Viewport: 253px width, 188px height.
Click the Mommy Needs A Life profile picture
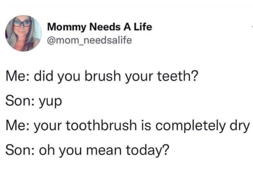(x=23, y=33)
